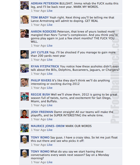Click the JAY CUTLER name link
The width and height of the screenshot is (140, 165).
[x=40, y=52]
